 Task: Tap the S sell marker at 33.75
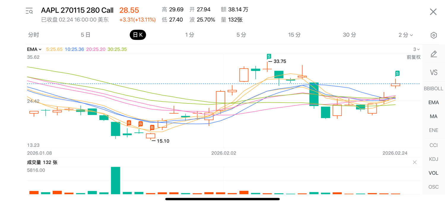click(x=269, y=56)
